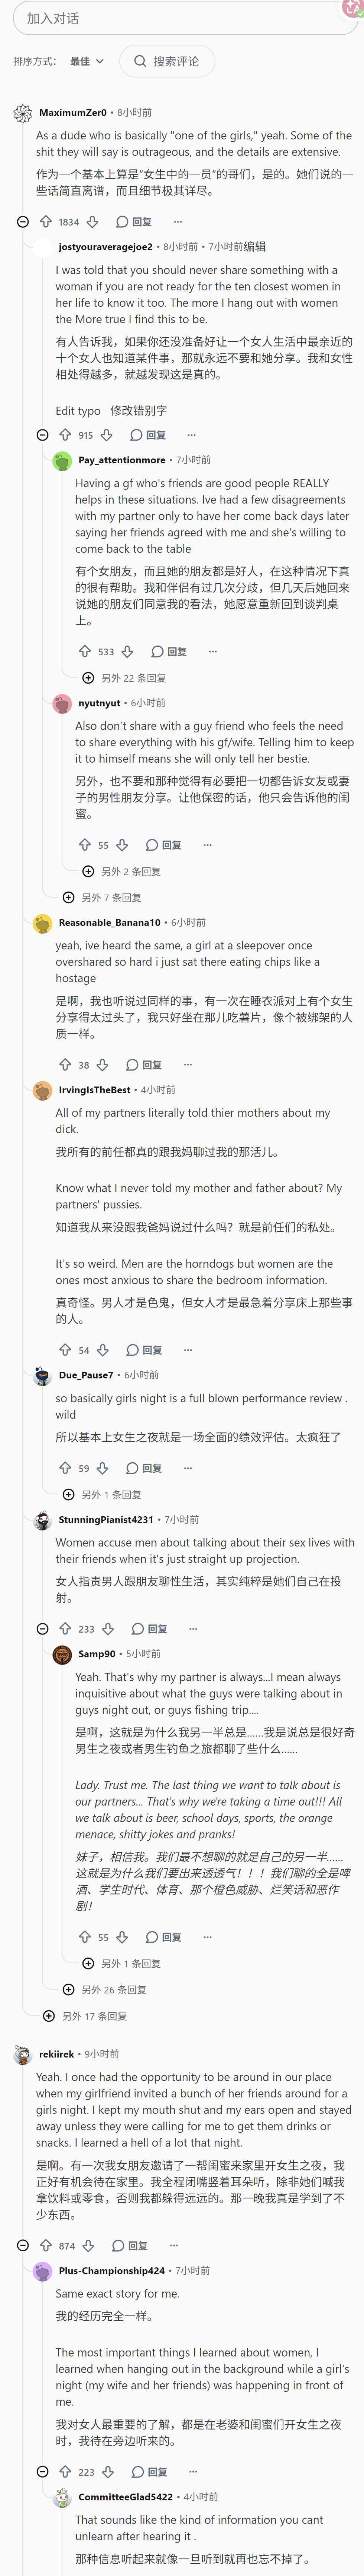Collapse jostyouraveragejoe2's reply thread
Image resolution: width=364 pixels, height=2576 pixels.
[x=42, y=435]
